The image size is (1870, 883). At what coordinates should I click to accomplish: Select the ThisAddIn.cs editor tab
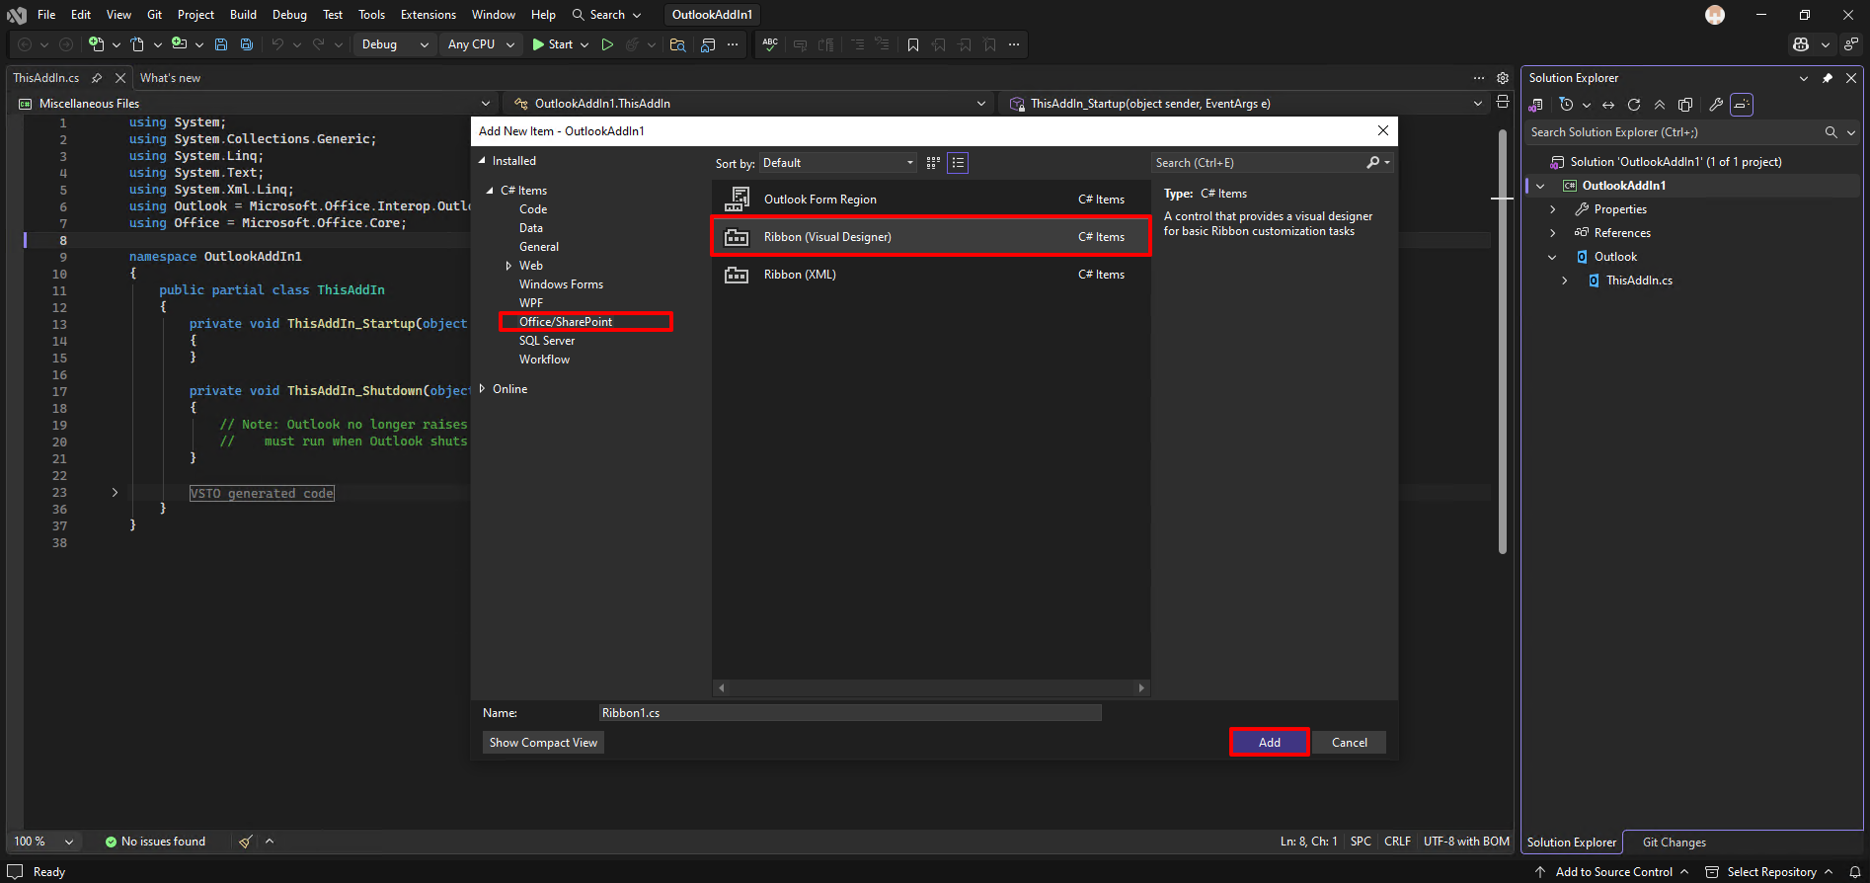click(x=46, y=78)
